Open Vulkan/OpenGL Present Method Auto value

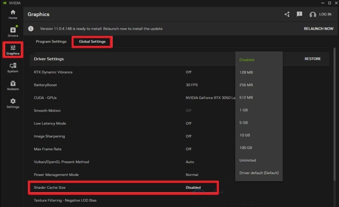tap(189, 162)
